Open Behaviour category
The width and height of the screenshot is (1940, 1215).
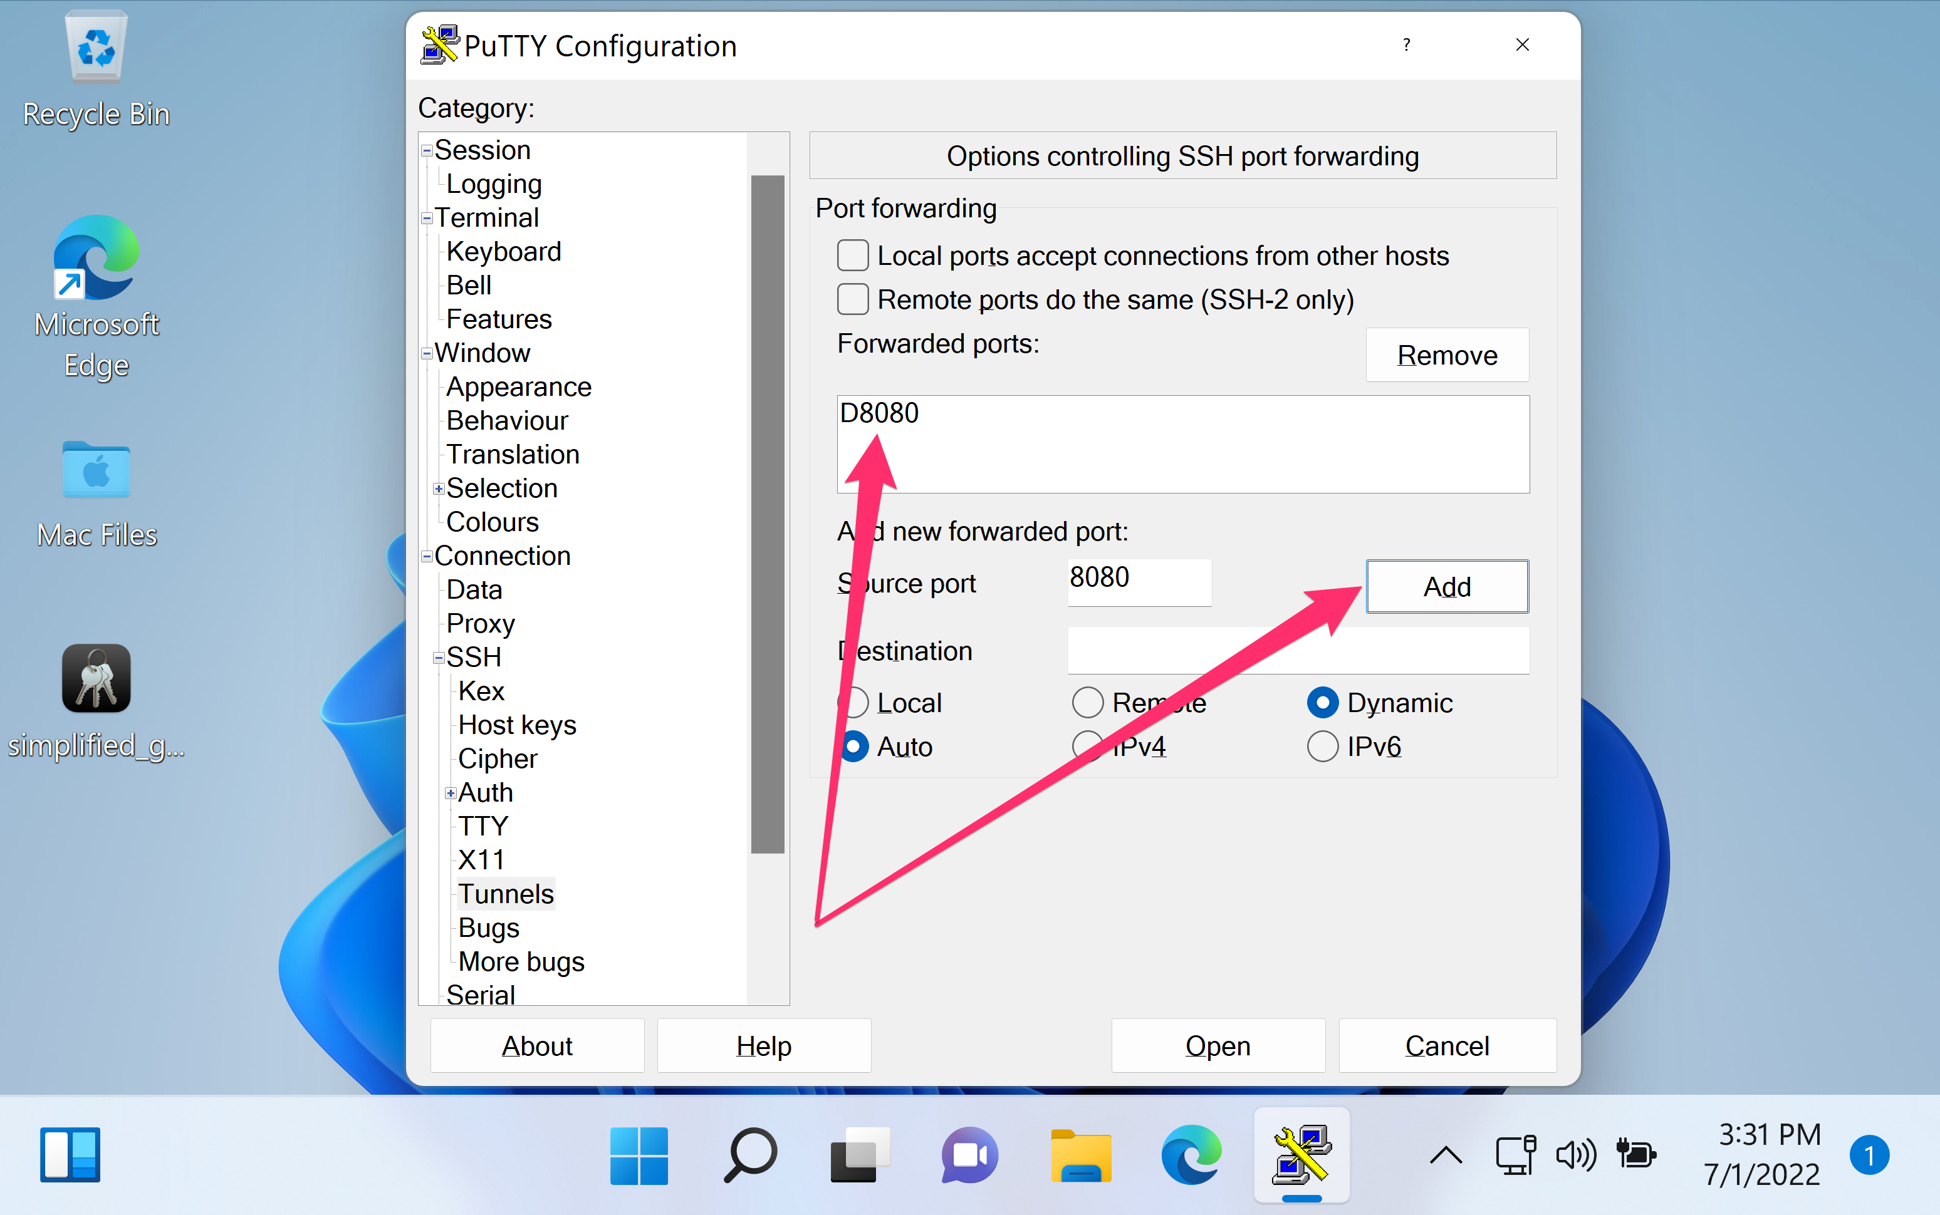tap(508, 421)
